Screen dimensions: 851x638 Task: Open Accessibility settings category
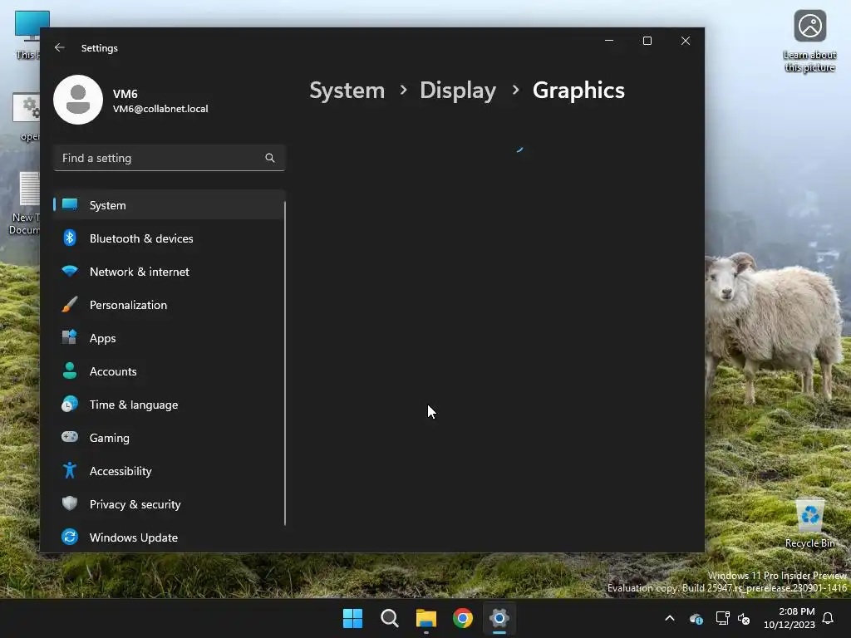(x=170, y=471)
